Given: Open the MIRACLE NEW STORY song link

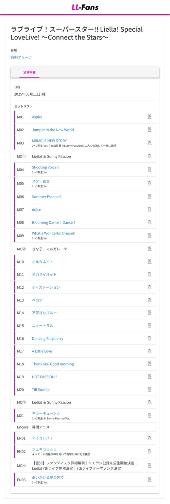Looking at the screenshot, I should [49, 141].
